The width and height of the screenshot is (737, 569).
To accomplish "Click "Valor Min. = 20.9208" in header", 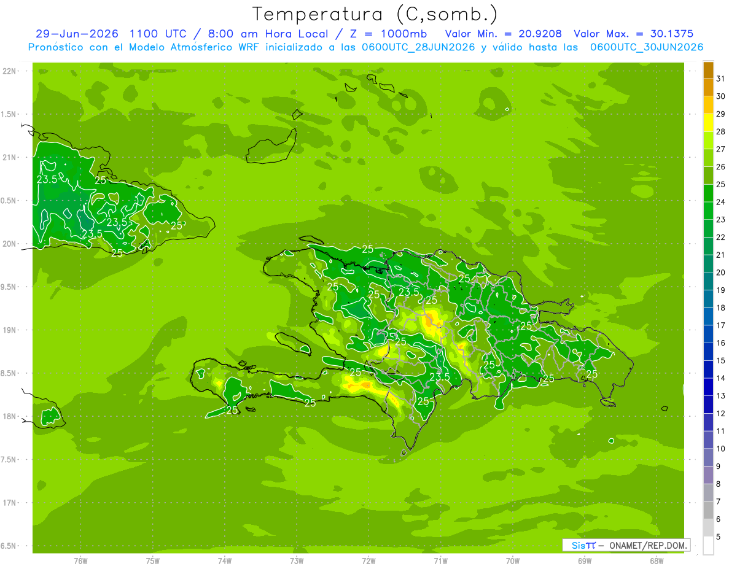I will click(x=504, y=34).
